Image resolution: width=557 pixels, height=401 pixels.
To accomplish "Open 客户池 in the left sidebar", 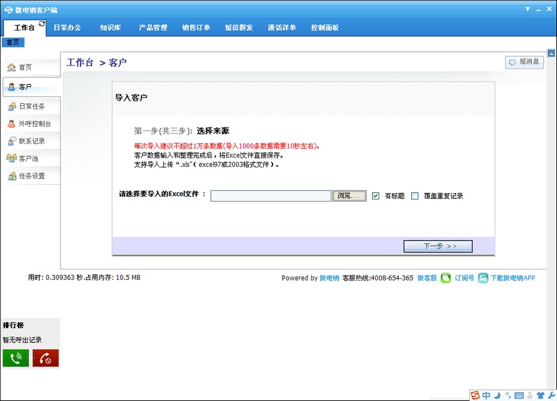I will [x=31, y=158].
